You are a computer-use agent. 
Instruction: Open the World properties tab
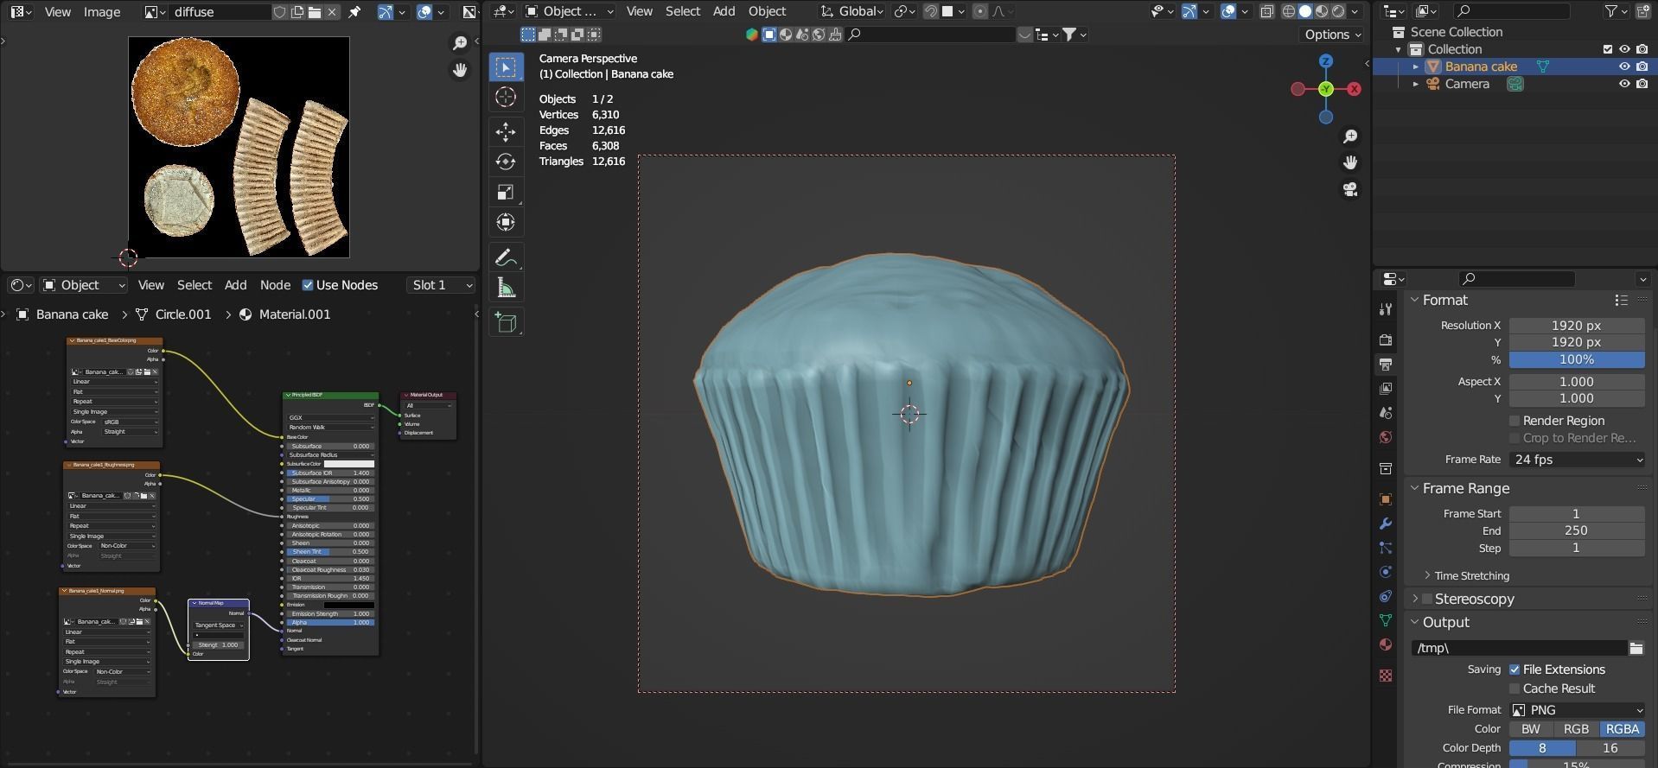click(x=1386, y=437)
